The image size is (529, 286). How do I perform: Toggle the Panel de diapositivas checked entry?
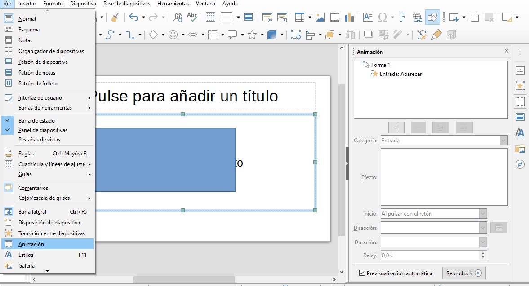click(48, 130)
